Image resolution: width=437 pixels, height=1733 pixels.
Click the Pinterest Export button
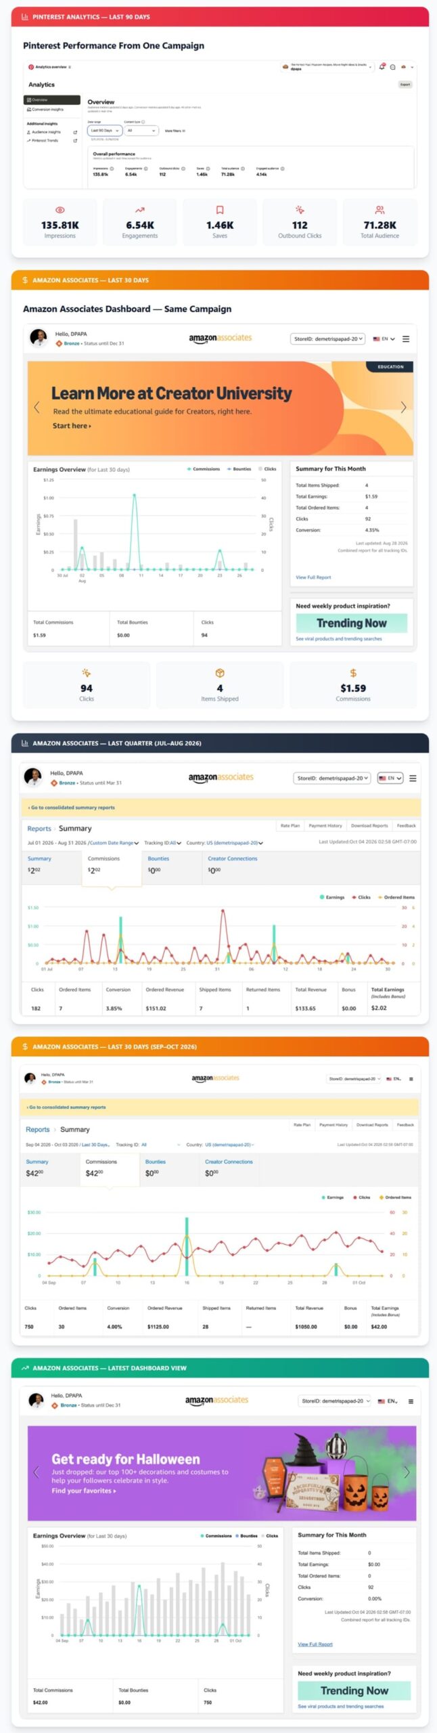coord(405,85)
